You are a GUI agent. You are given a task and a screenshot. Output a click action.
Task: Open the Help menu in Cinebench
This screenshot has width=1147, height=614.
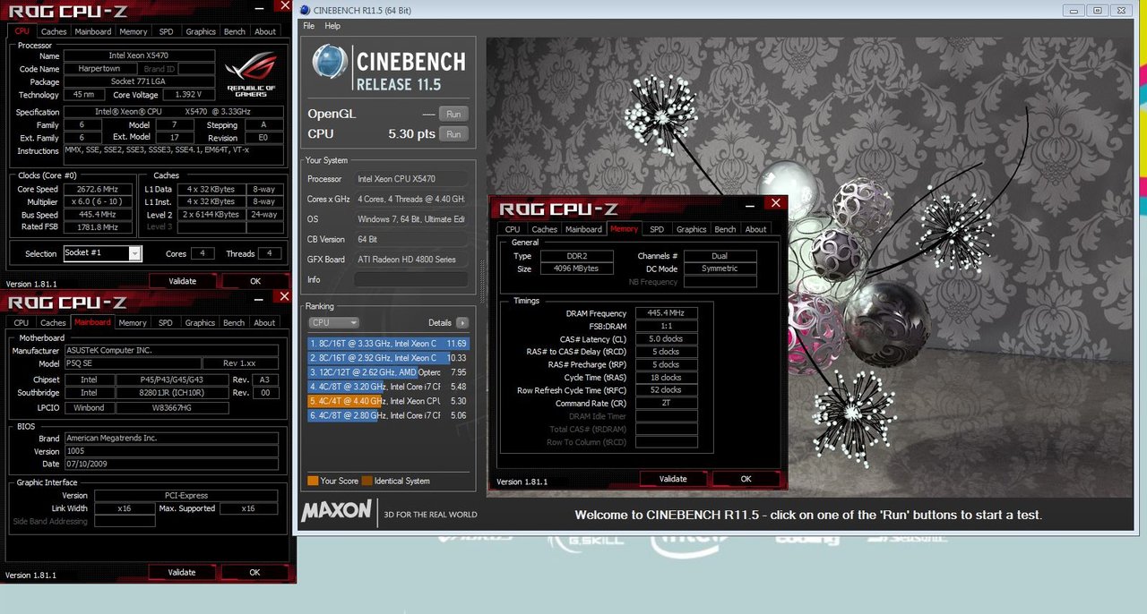(332, 26)
